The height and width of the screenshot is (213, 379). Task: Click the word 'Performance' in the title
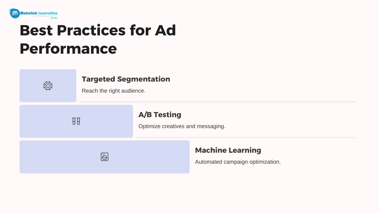68,49
